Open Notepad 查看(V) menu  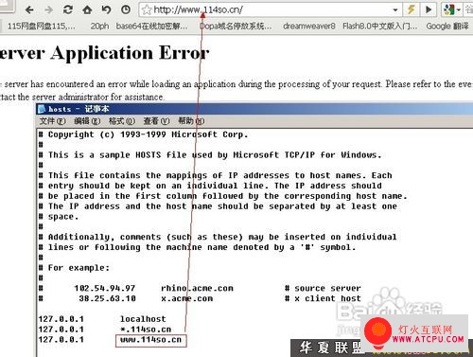[x=156, y=121]
